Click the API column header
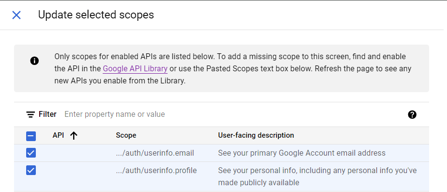Viewport: 447px width, 192px height. [x=58, y=135]
